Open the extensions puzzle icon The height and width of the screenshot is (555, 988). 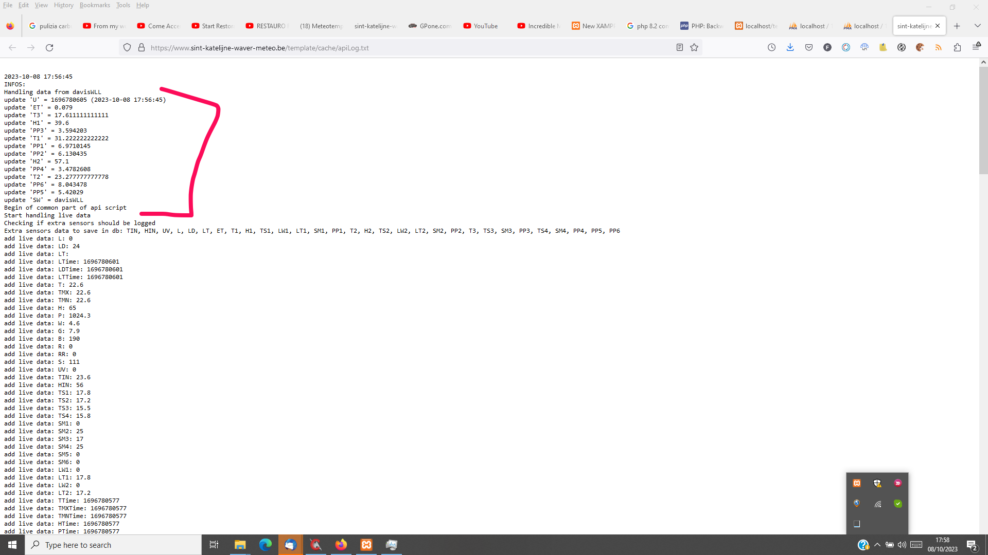pyautogui.click(x=957, y=48)
